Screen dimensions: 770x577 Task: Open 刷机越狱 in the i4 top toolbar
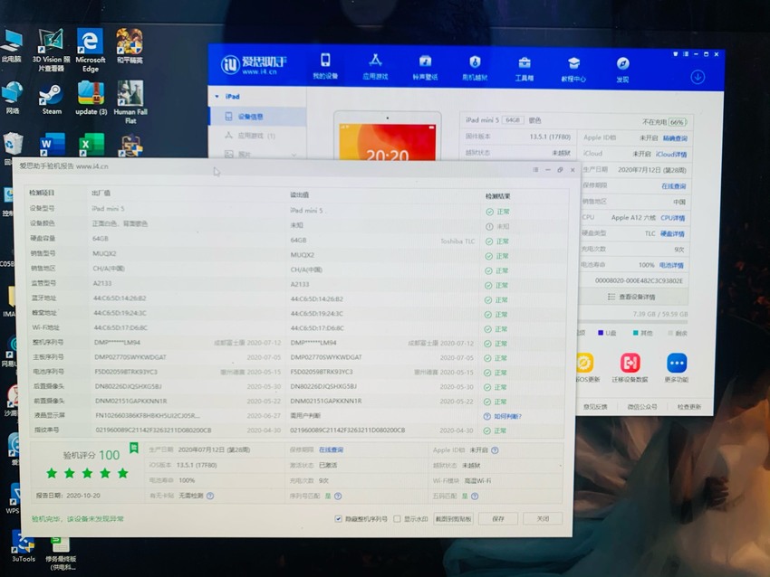click(x=475, y=68)
